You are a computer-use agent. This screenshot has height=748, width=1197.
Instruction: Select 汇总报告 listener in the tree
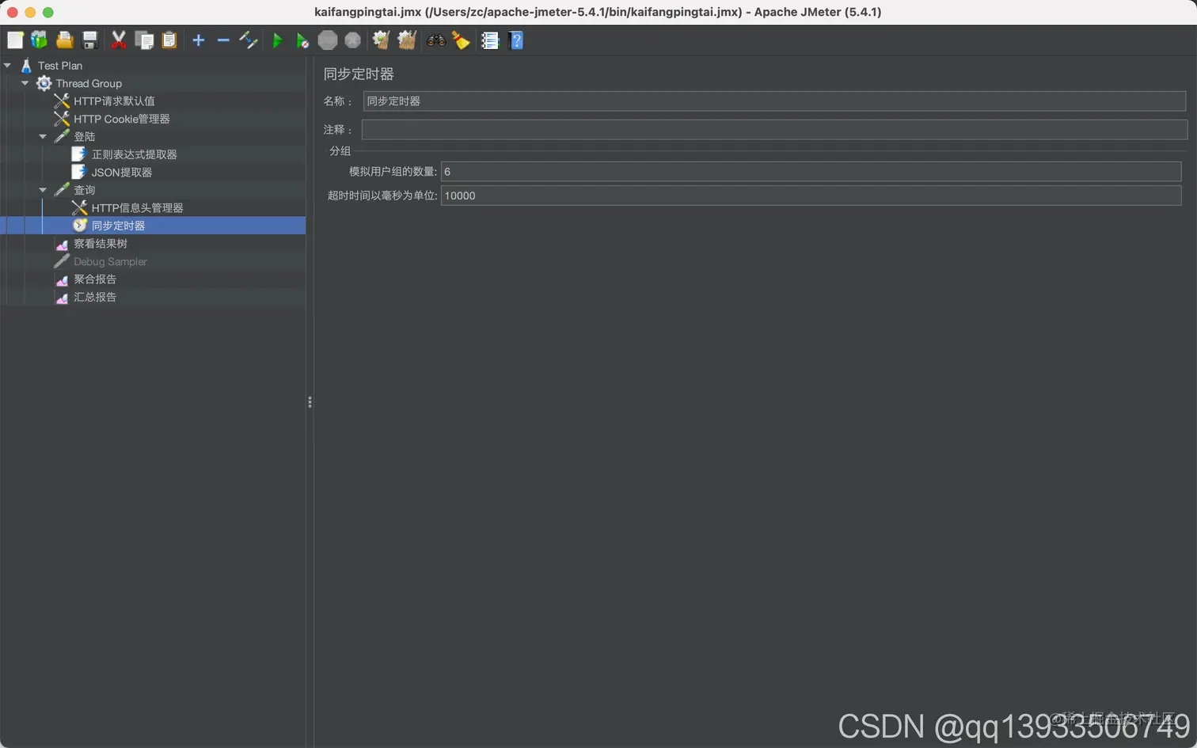pyautogui.click(x=95, y=297)
